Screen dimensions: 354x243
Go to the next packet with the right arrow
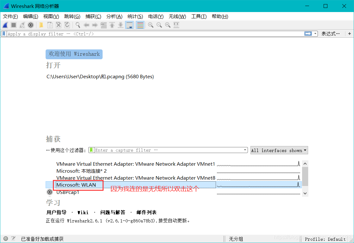[x=95, y=25]
